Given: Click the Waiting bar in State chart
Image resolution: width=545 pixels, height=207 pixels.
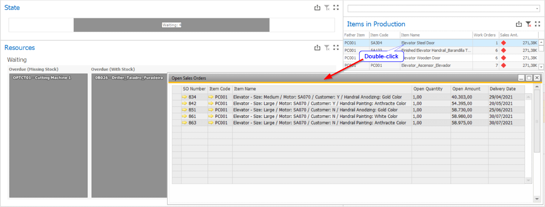Looking at the screenshot, I should [x=171, y=25].
